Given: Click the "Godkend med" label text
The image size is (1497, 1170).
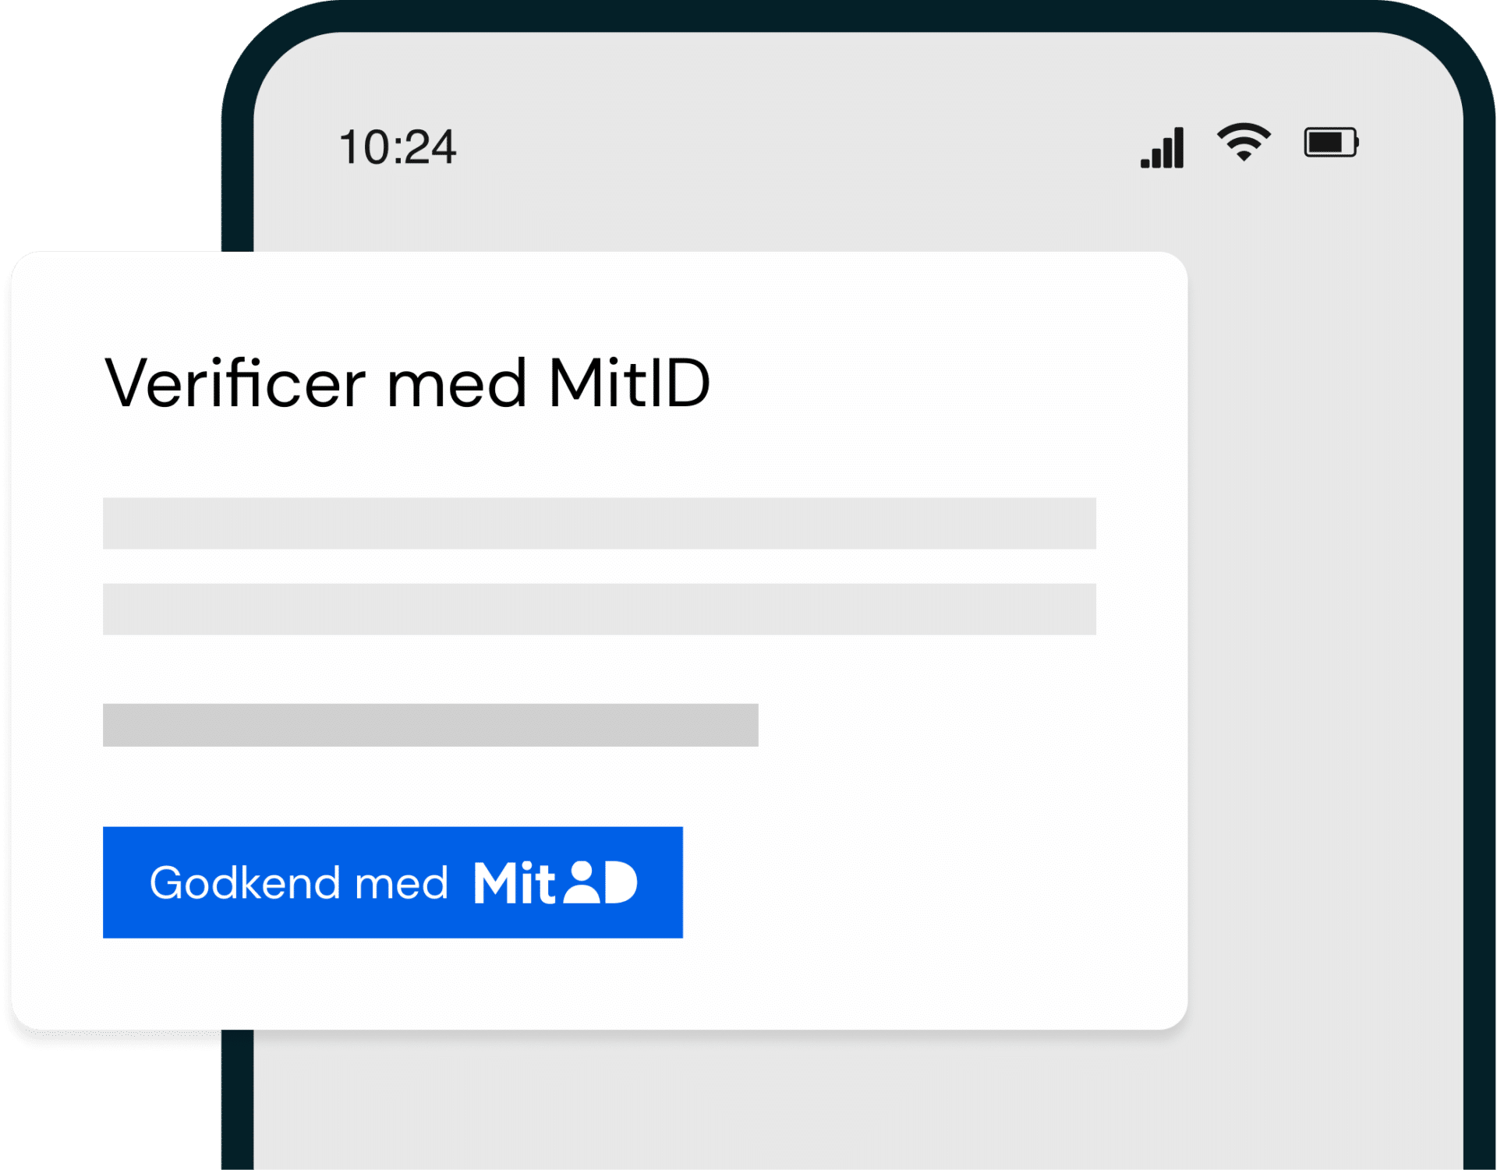Looking at the screenshot, I should (x=299, y=883).
